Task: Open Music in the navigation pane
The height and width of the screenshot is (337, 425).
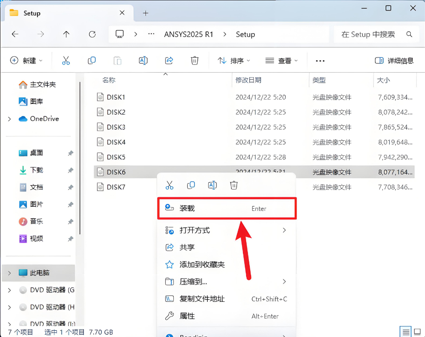Action: click(31, 221)
